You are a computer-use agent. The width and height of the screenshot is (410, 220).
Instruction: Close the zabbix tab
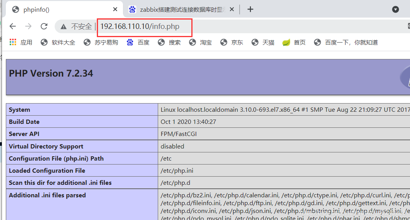(x=232, y=9)
